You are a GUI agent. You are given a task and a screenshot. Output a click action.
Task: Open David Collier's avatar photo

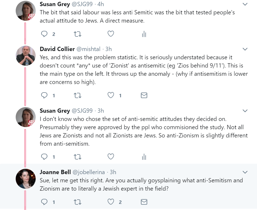26,56
